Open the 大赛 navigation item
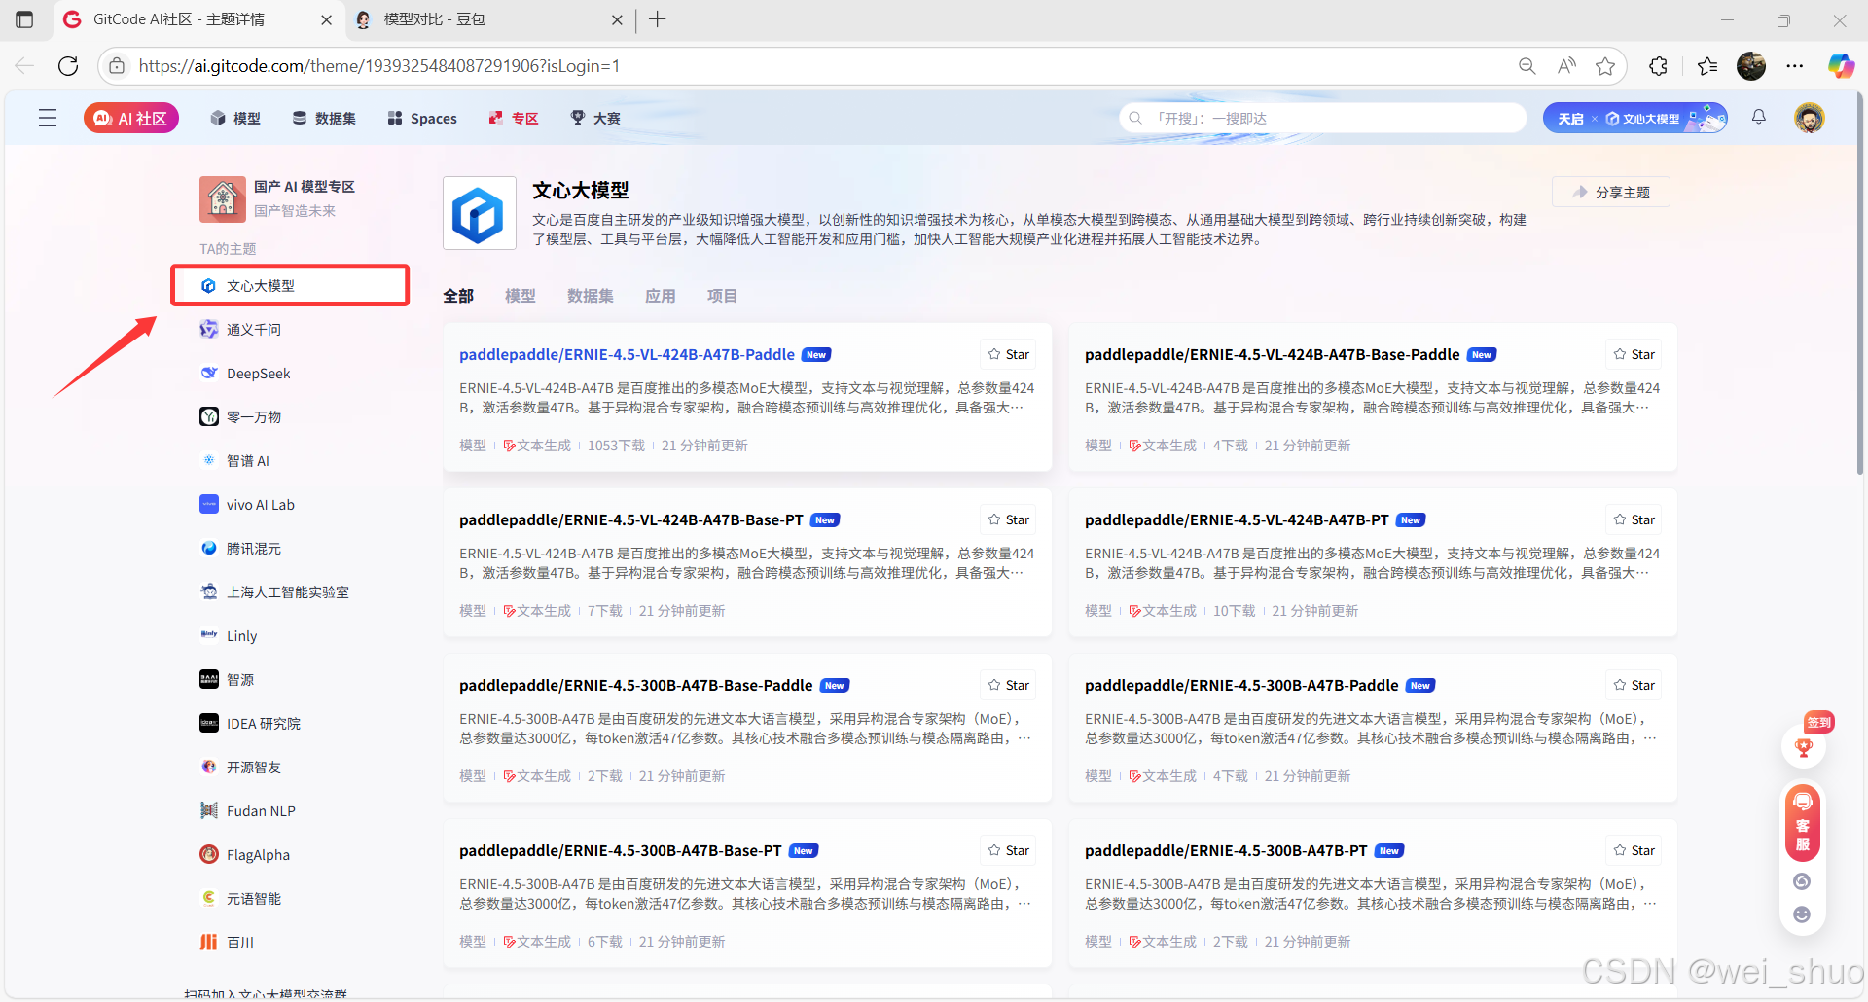The image size is (1868, 1002). [x=595, y=118]
